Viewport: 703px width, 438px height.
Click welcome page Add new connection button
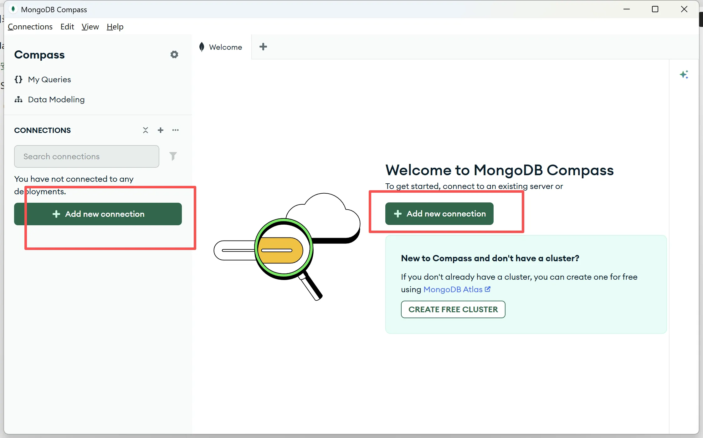(x=439, y=214)
